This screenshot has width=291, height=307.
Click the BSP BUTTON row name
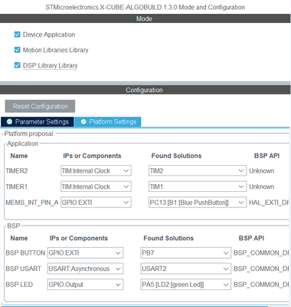pos(25,253)
